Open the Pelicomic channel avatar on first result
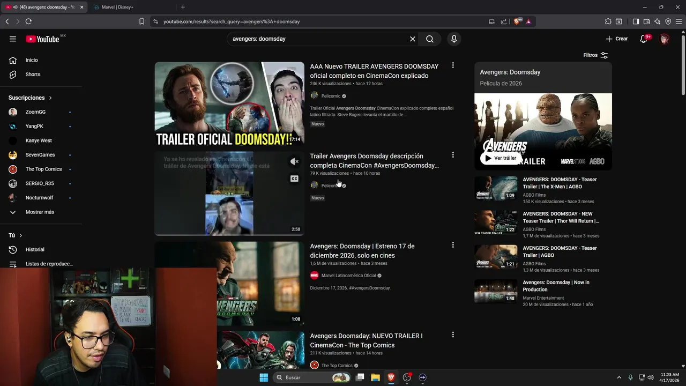 tap(314, 96)
